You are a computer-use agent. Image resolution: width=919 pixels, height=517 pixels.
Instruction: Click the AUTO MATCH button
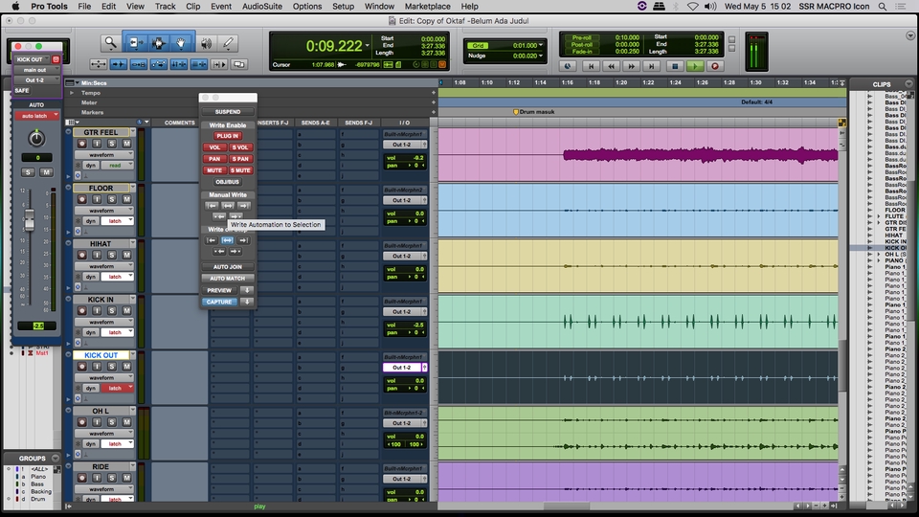click(x=228, y=279)
